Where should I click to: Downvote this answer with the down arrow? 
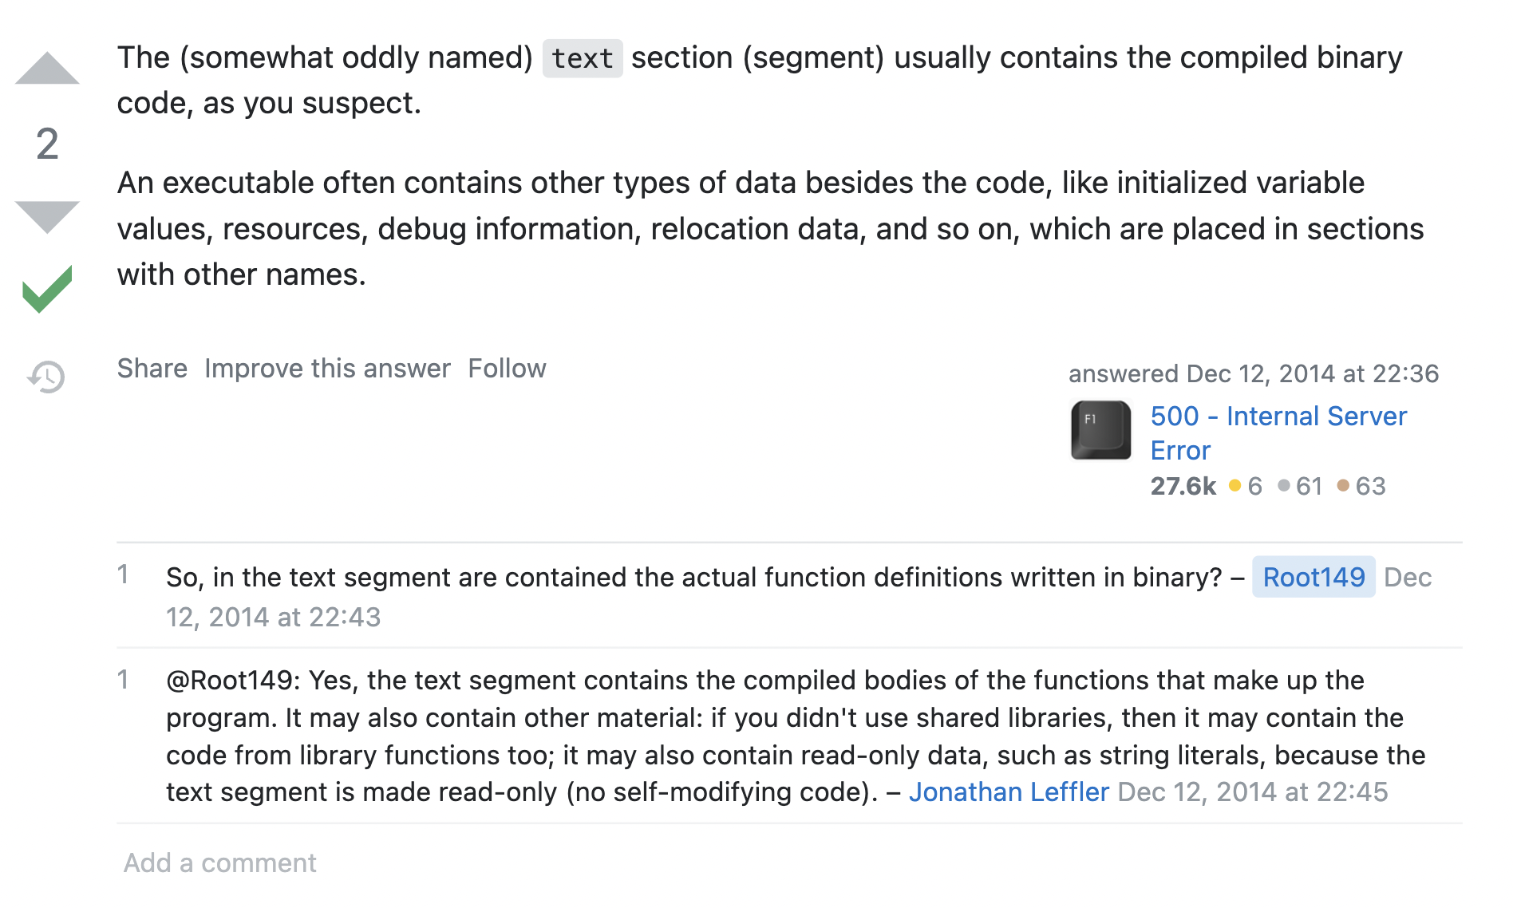click(x=47, y=215)
